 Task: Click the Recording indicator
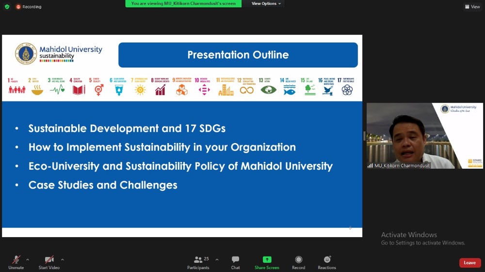[x=29, y=6]
